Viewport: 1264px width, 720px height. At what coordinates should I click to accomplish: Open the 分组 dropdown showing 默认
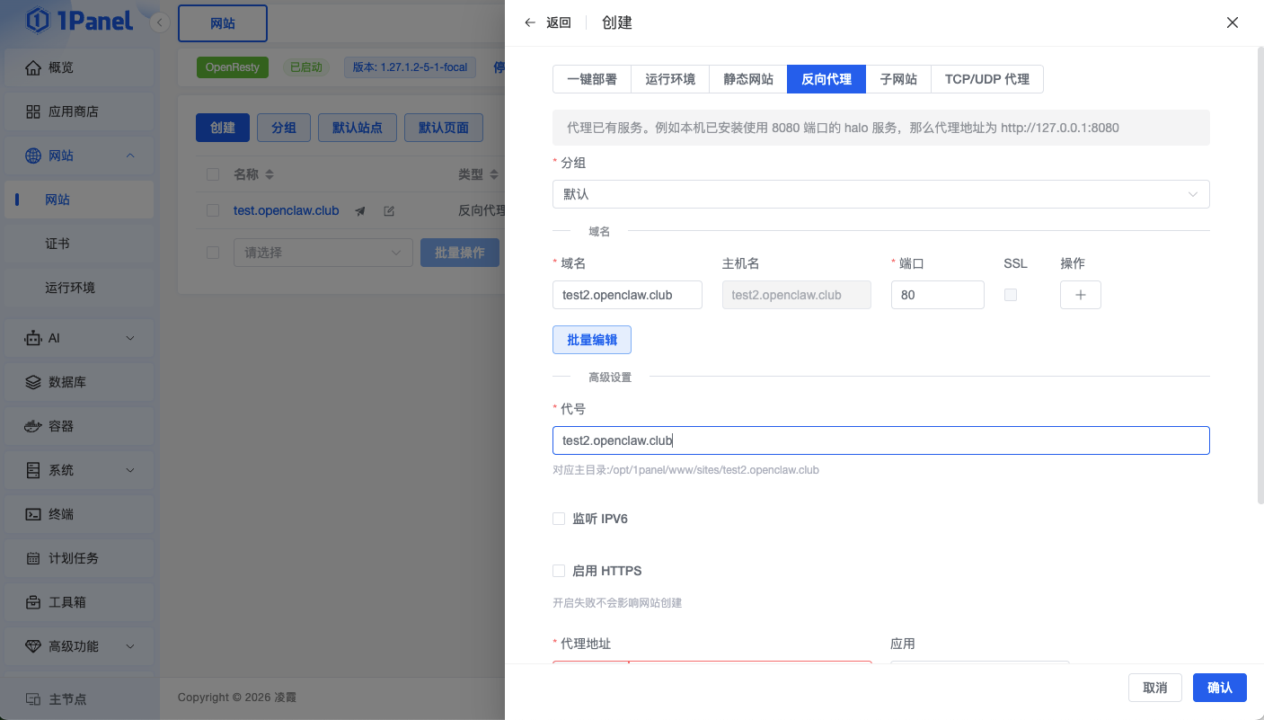click(x=880, y=194)
